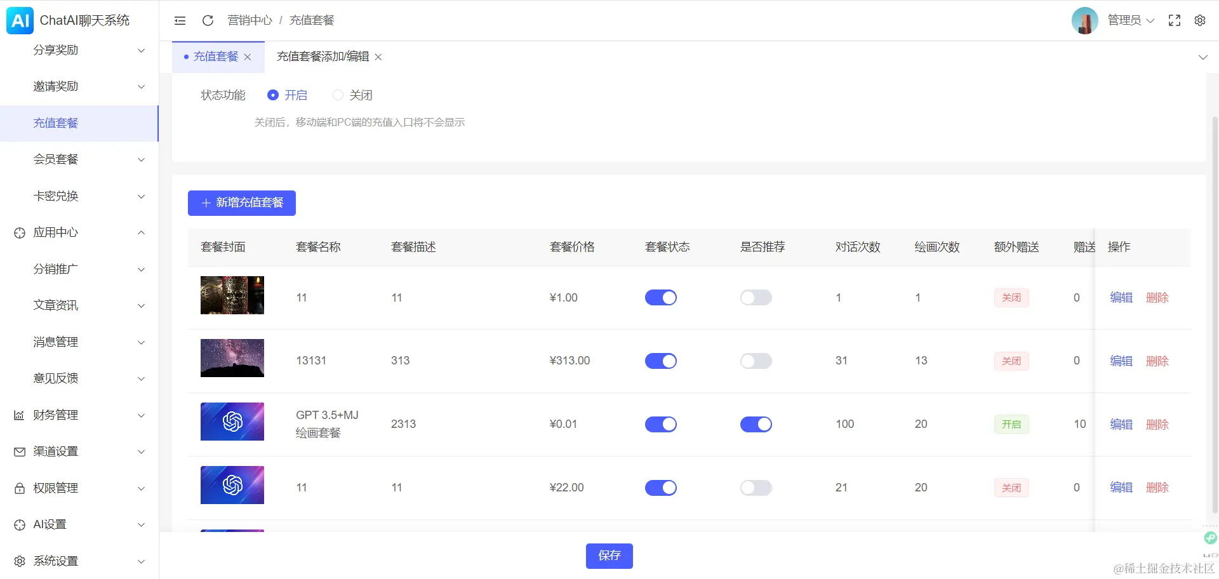Select the 开启 status radio button
Viewport: 1219px width, 579px height.
273,95
